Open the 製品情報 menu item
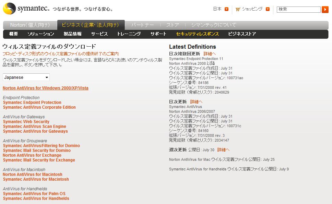The image size is (332, 204). pos(73,34)
